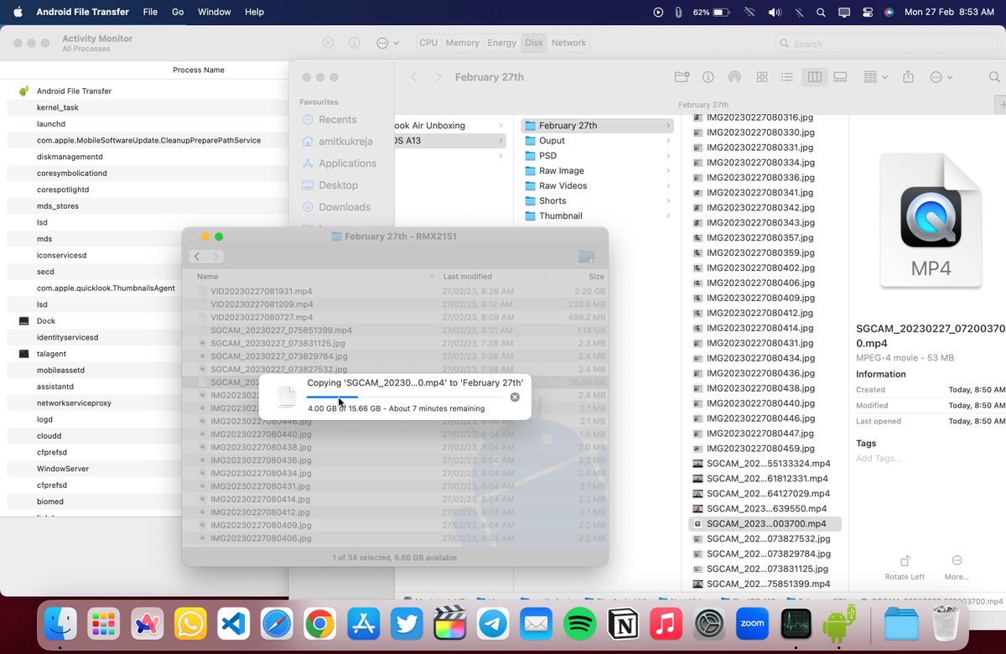The height and width of the screenshot is (654, 1006).
Task: Expand the Shorts folder chevron
Action: [x=668, y=201]
